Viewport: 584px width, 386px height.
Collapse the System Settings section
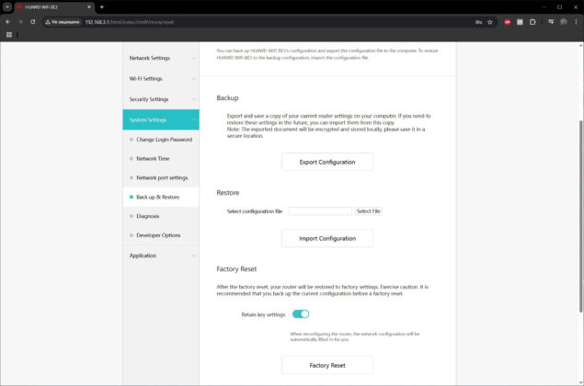click(161, 119)
